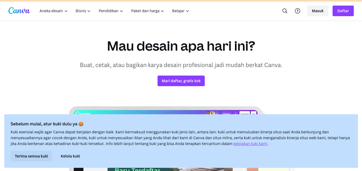
Task: Click Mari daftar, gratis kok button
Action: (181, 81)
